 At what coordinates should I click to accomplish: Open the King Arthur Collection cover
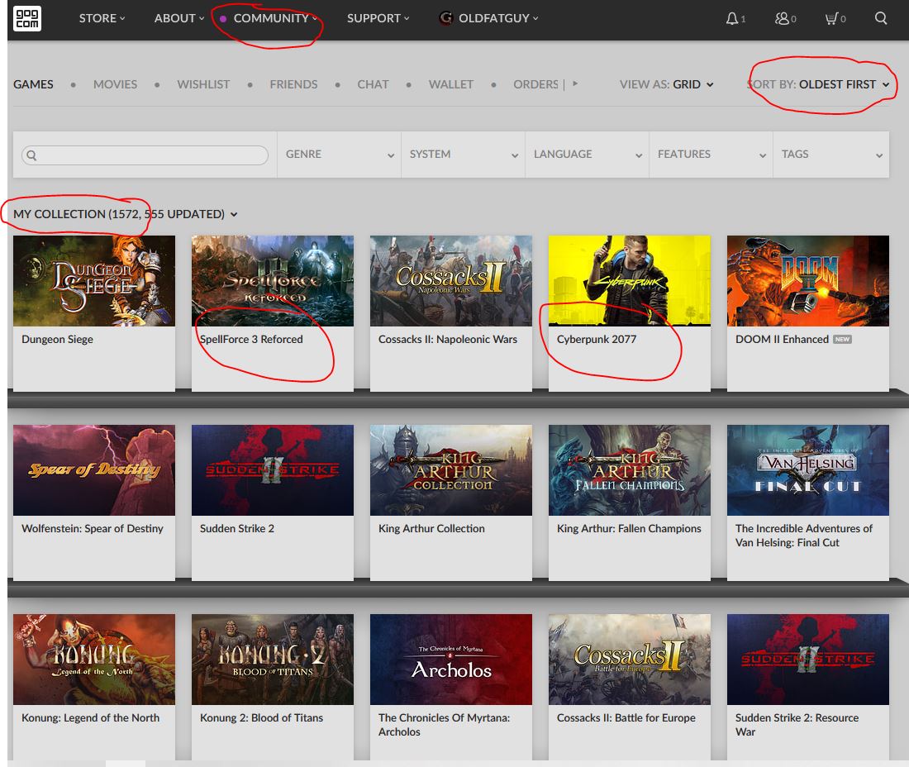(451, 470)
